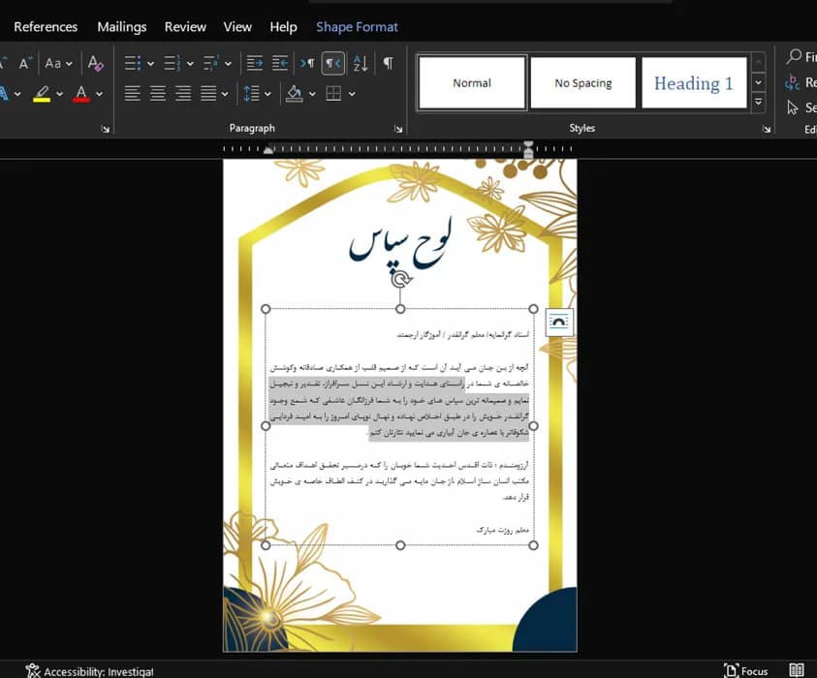Click bottom-center text box handle

[x=400, y=545]
